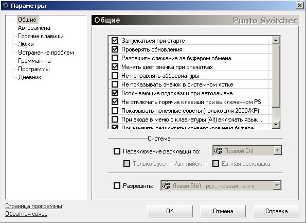Open the Левая Shift - рус. dropdown
The width and height of the screenshot is (306, 223).
(x=277, y=185)
